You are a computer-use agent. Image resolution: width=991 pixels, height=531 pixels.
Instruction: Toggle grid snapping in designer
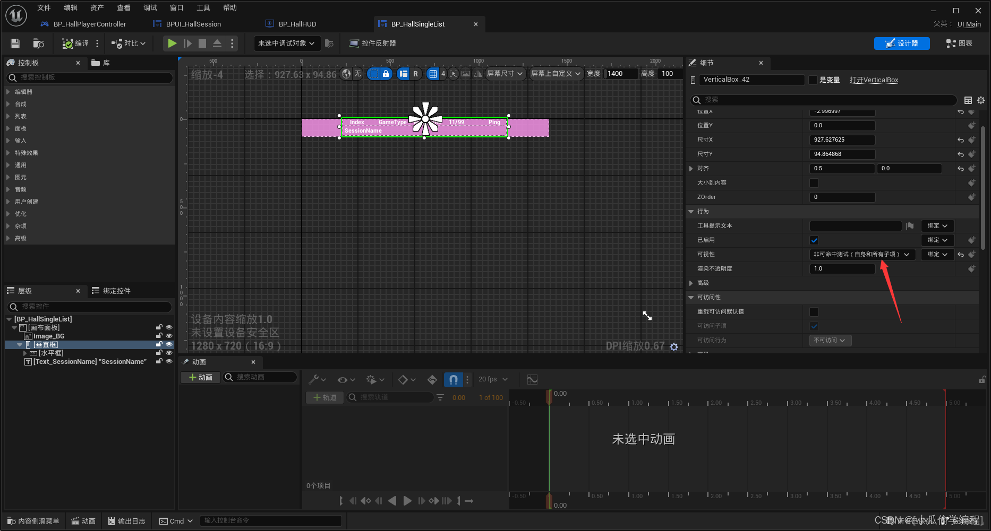pyautogui.click(x=433, y=74)
